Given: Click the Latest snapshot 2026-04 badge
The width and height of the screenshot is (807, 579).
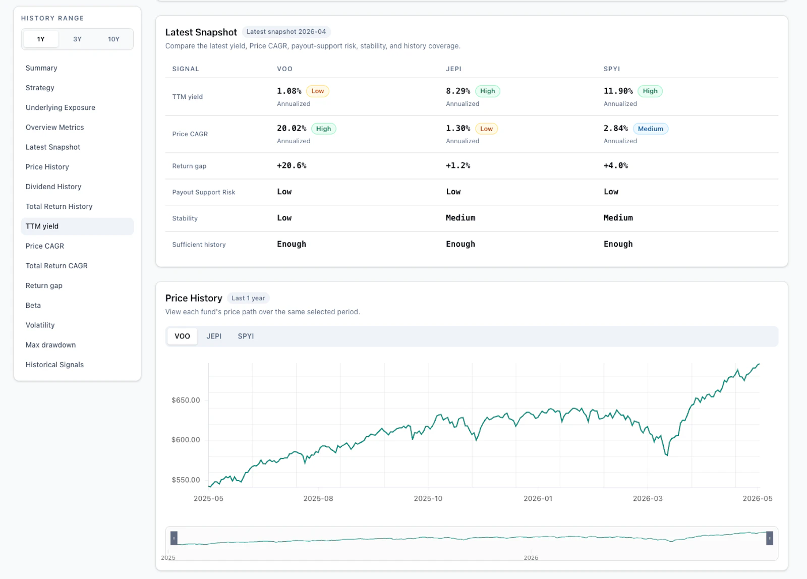Looking at the screenshot, I should point(286,32).
